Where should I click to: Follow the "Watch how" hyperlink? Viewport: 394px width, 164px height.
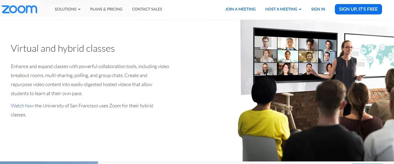22,106
